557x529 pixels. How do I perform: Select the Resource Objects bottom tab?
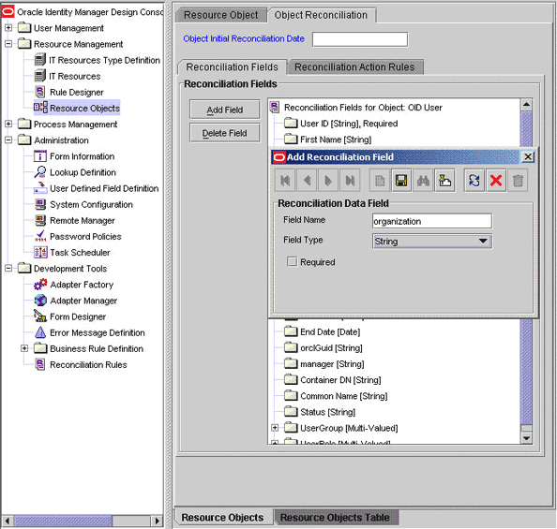223,518
